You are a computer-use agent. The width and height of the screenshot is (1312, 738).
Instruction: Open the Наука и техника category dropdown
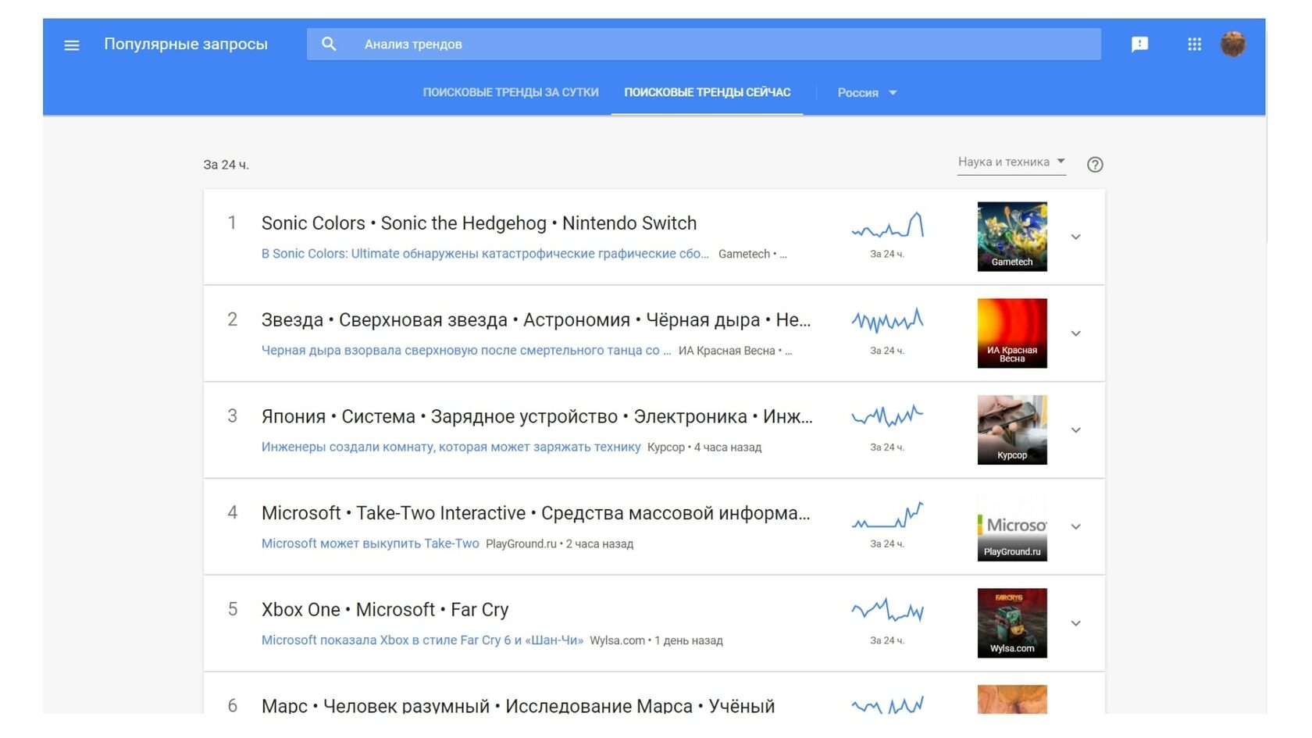[x=1011, y=162]
